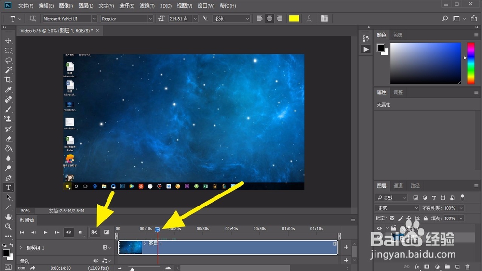Select the Crop tool

(8, 80)
